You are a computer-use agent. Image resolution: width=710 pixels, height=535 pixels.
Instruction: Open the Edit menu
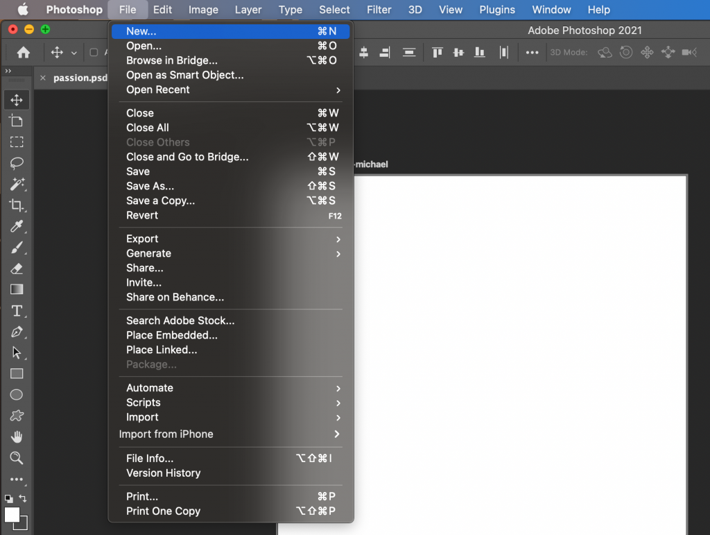pyautogui.click(x=162, y=10)
